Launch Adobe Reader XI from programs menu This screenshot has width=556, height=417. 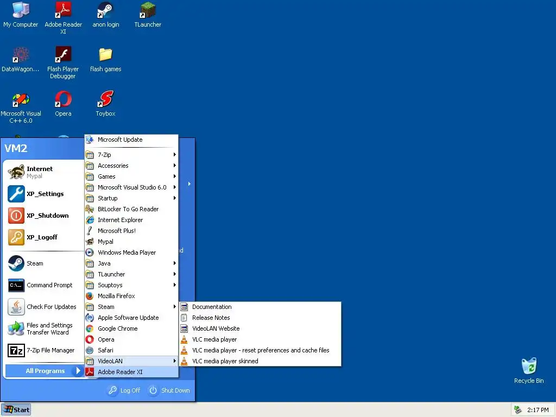(131, 372)
